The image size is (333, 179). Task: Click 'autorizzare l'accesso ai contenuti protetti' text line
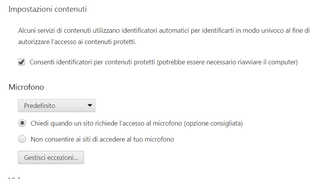tap(77, 42)
